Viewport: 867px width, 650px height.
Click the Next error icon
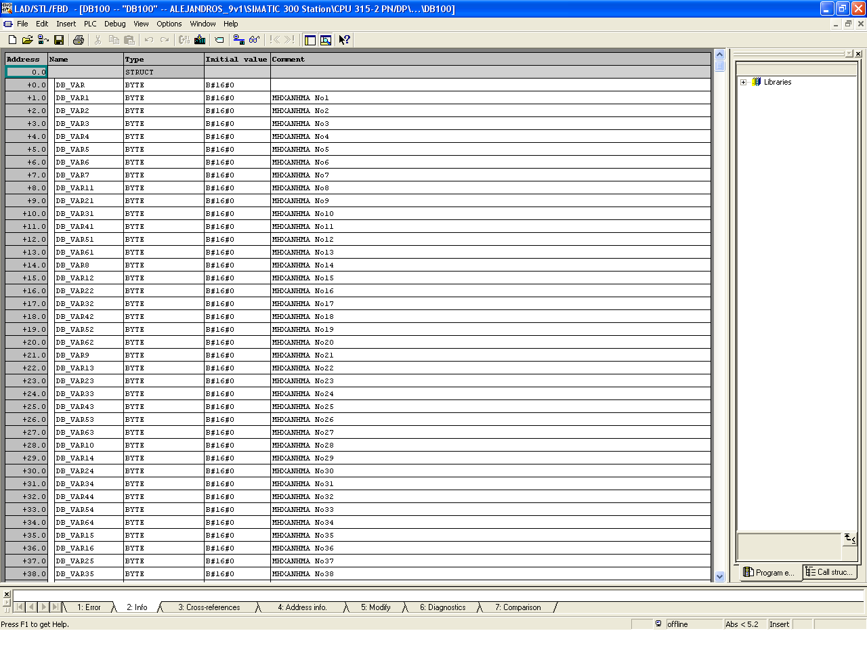[x=290, y=40]
